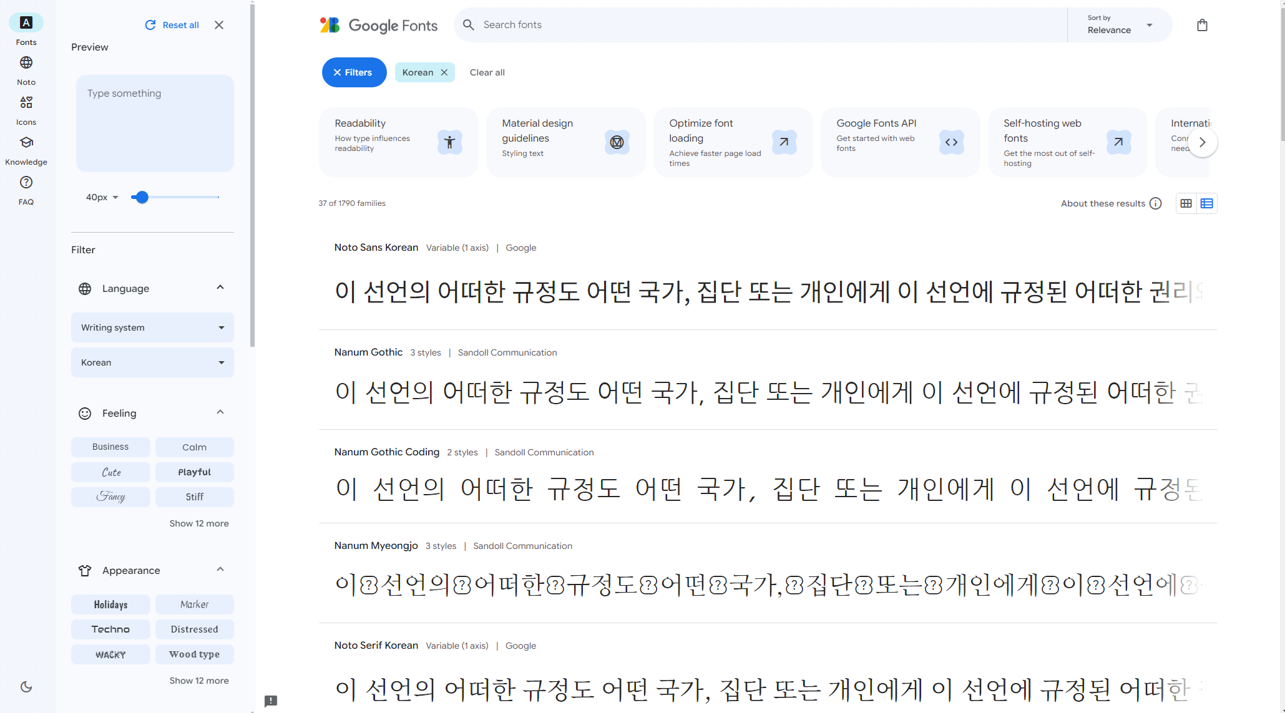Image resolution: width=1285 pixels, height=713 pixels.
Task: Open the Writing system dropdown
Action: [152, 327]
